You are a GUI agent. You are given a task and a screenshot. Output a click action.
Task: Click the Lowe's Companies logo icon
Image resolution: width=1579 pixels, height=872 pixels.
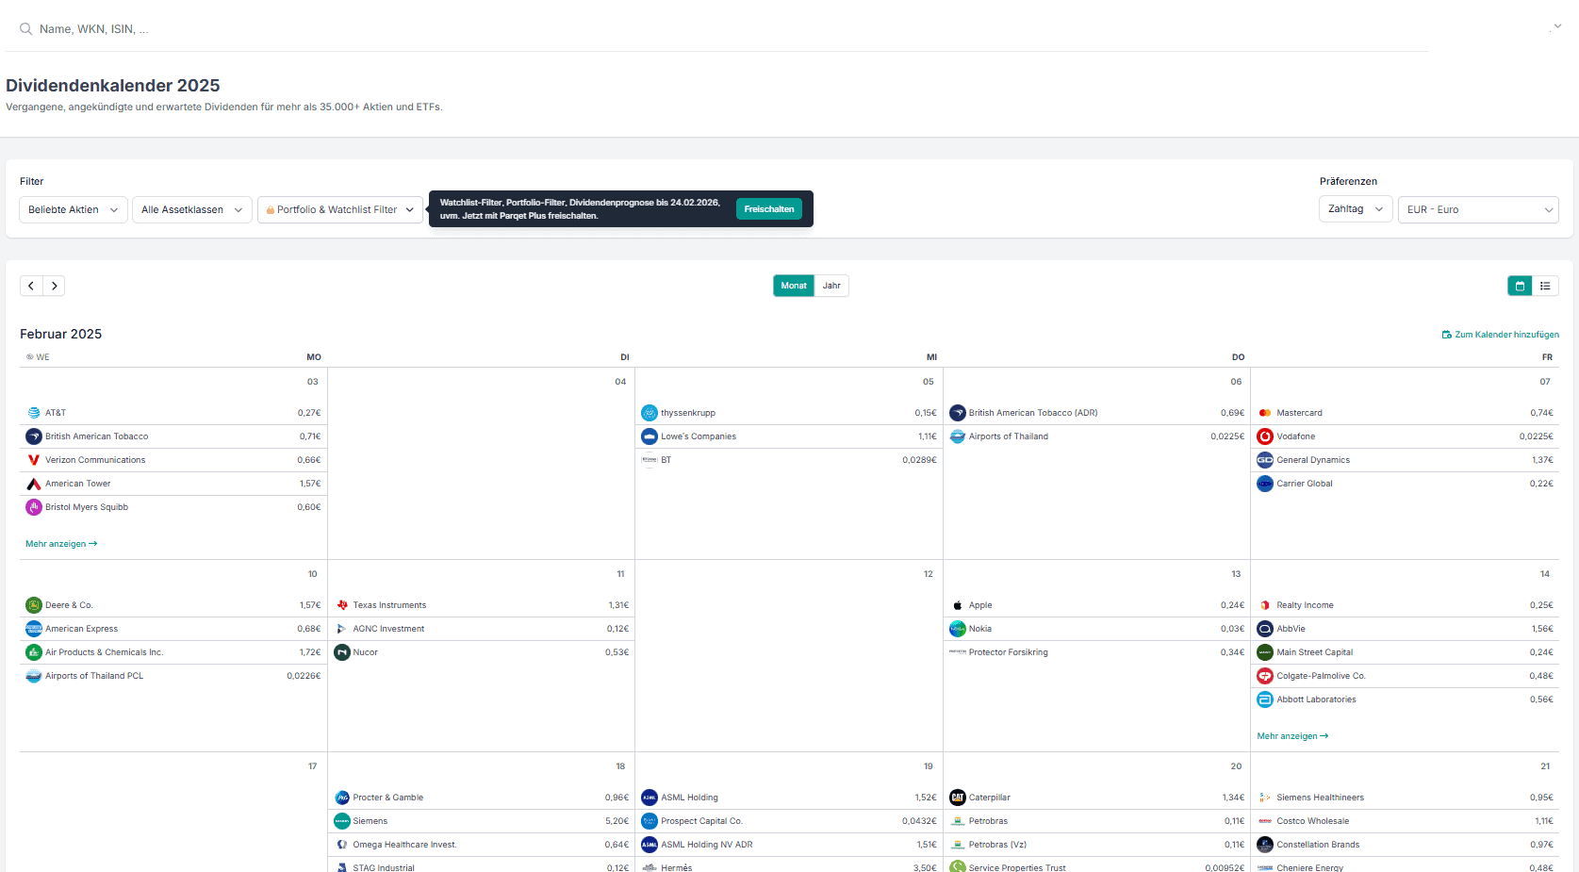[650, 436]
